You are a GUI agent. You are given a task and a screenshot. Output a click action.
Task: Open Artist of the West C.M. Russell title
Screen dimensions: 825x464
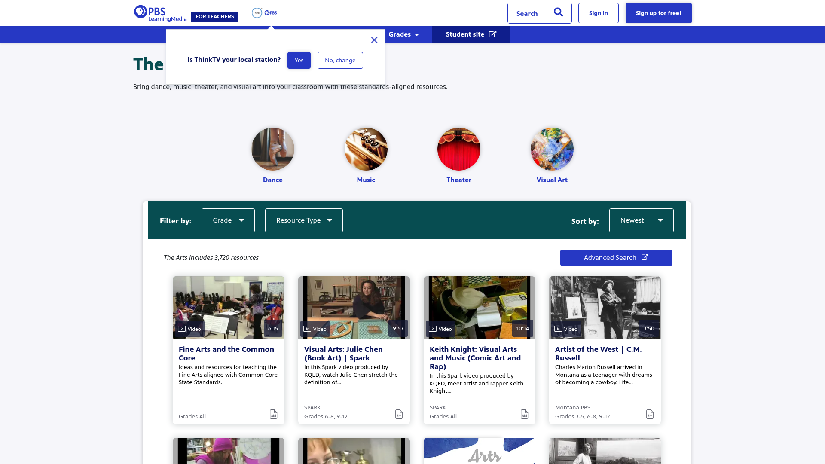599,354
